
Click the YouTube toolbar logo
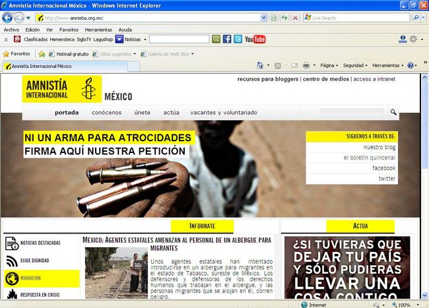pos(255,40)
